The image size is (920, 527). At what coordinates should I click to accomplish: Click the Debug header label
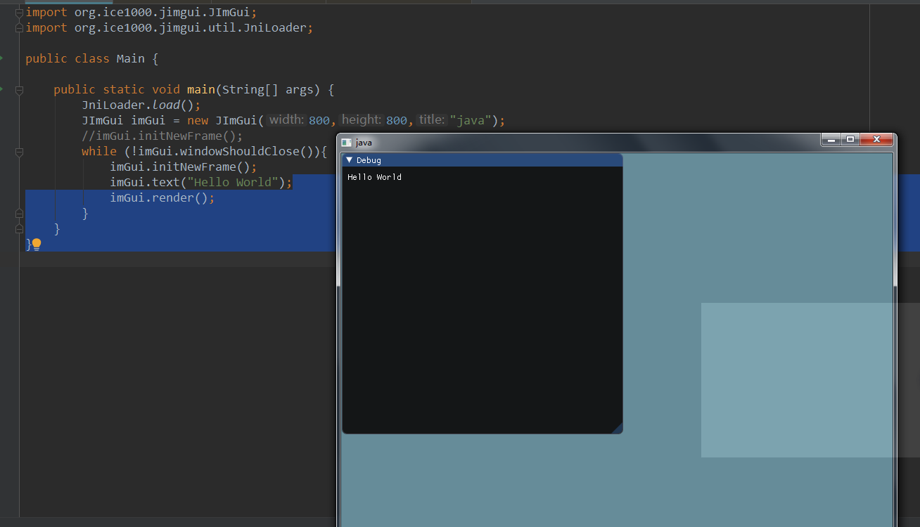point(369,160)
